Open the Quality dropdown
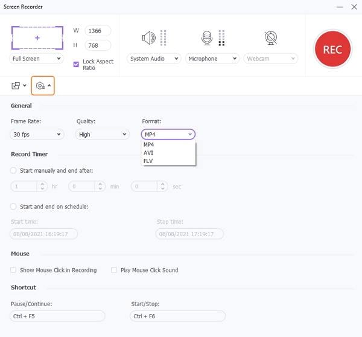Viewport: 362px width, 337px height. tap(103, 135)
